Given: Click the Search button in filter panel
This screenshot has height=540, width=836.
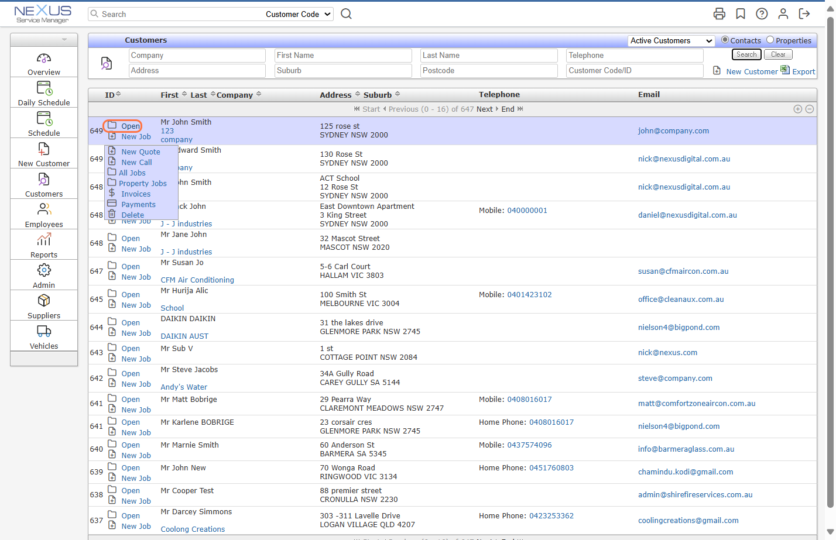Looking at the screenshot, I should click(746, 54).
